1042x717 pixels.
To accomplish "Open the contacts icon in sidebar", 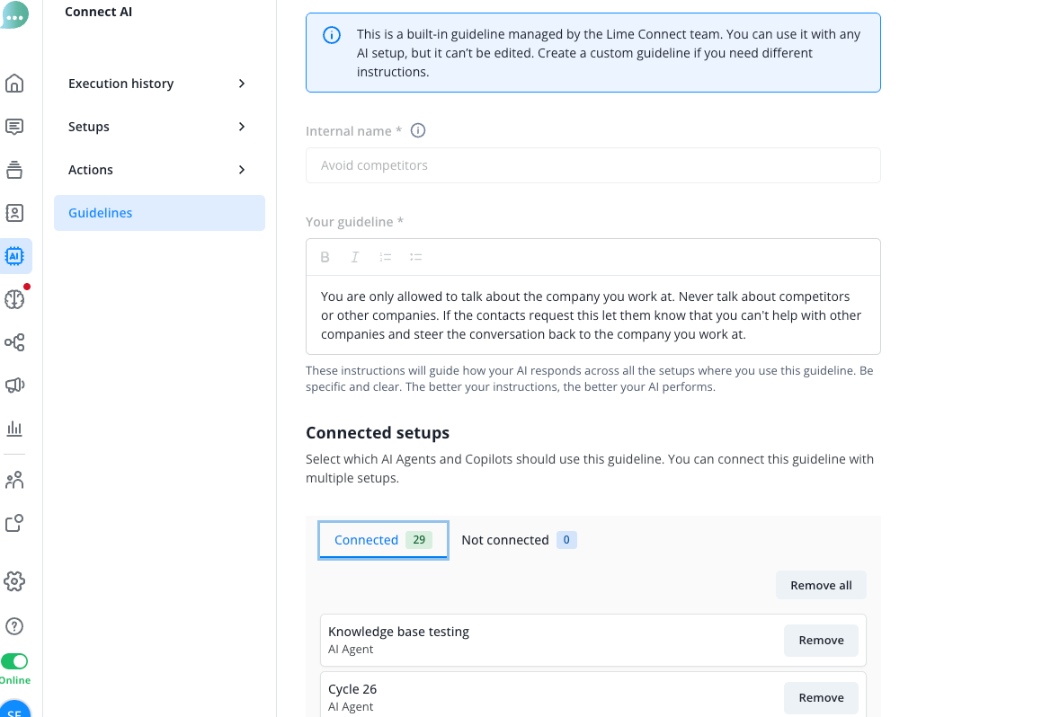I will pyautogui.click(x=14, y=213).
